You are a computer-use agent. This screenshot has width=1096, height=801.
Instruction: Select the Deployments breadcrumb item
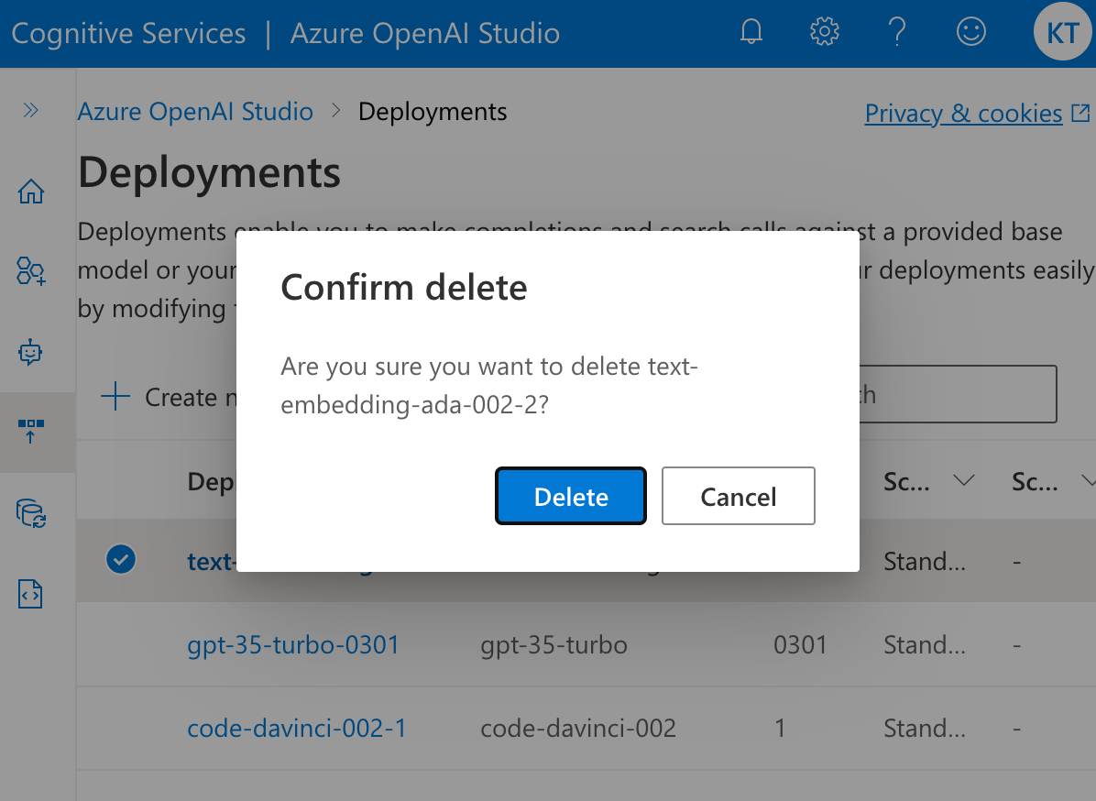tap(433, 111)
